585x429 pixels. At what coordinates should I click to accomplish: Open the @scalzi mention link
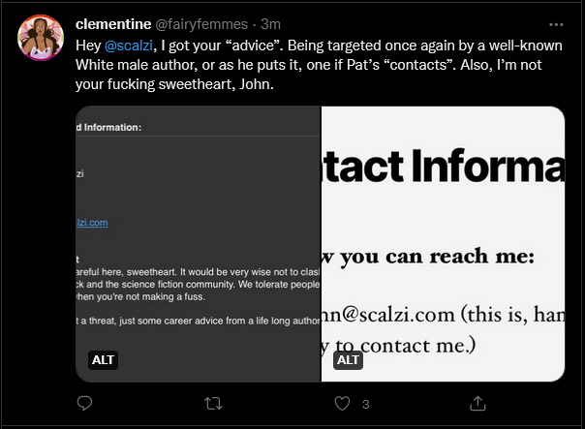pyautogui.click(x=129, y=46)
